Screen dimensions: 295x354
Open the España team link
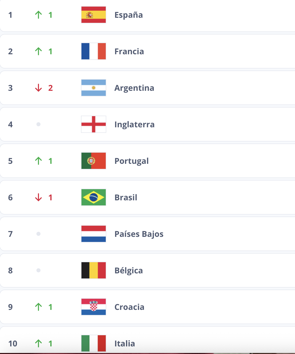click(129, 15)
